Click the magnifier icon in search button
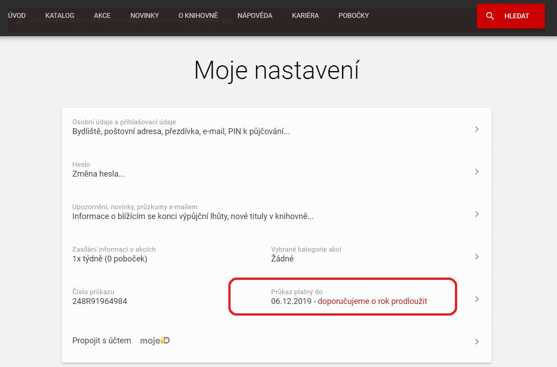This screenshot has height=367, width=557. (490, 16)
